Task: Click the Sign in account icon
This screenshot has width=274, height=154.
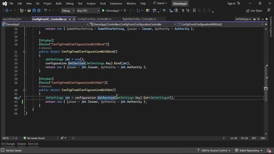Action: coord(239,3)
